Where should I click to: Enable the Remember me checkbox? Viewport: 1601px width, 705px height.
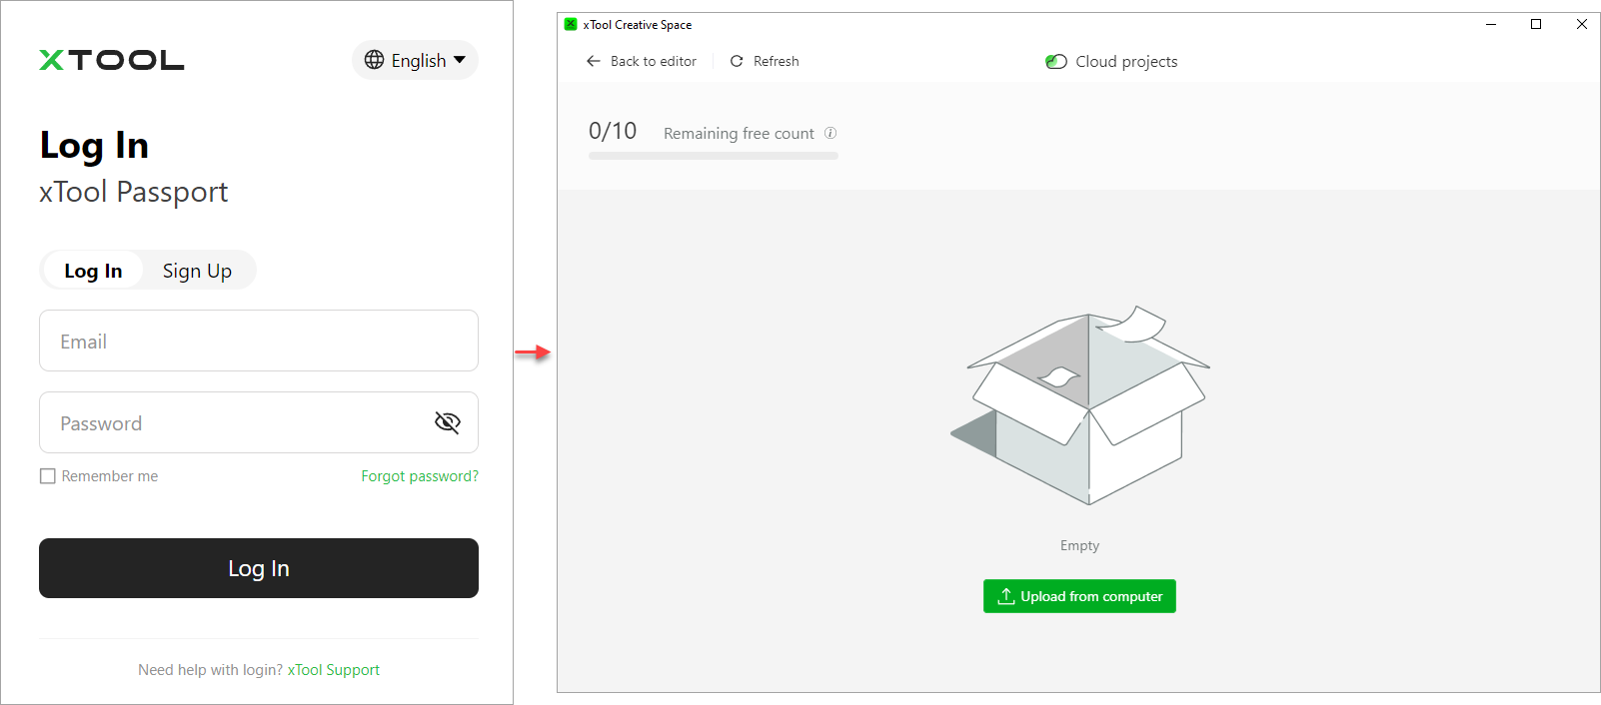click(48, 476)
